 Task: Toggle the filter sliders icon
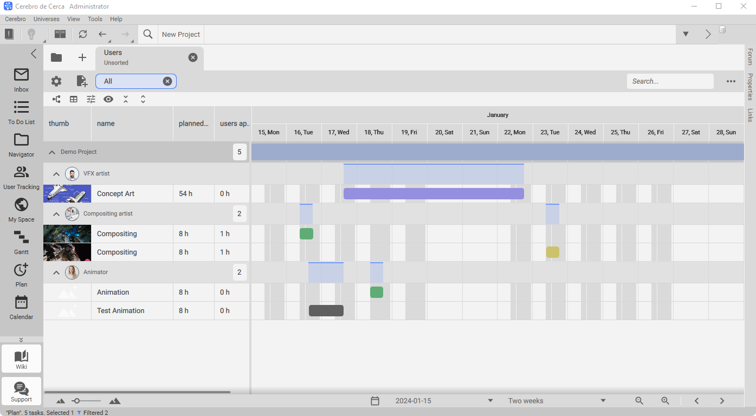tap(91, 99)
